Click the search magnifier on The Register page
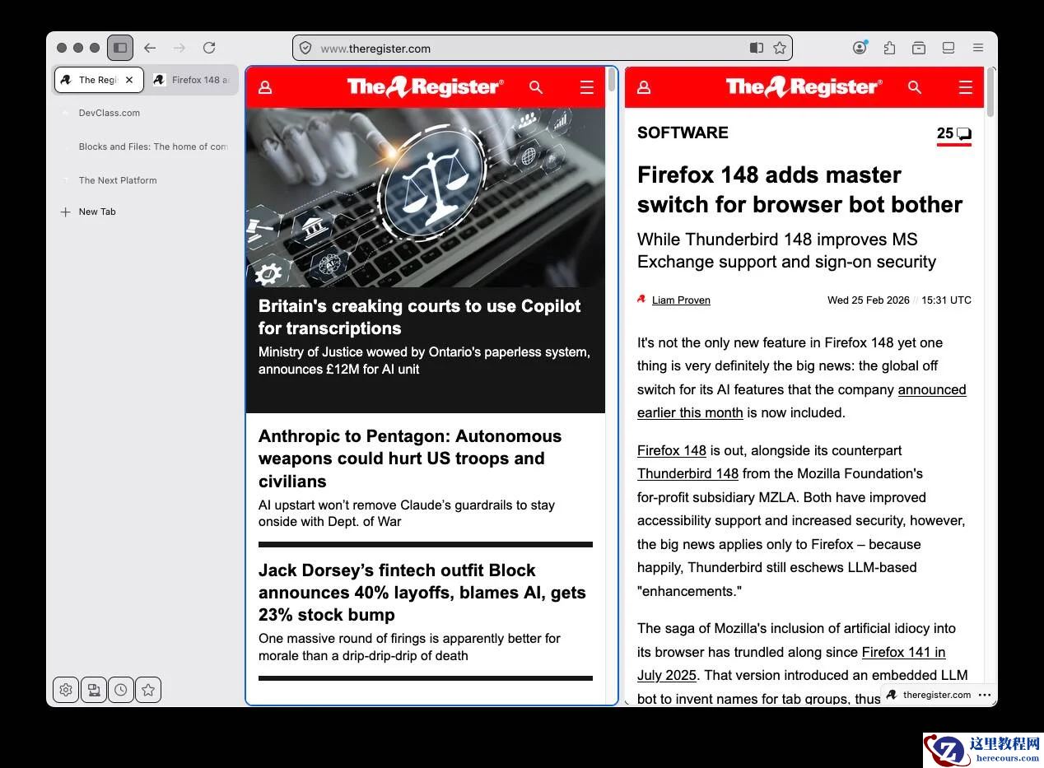The height and width of the screenshot is (768, 1044). 536,86
